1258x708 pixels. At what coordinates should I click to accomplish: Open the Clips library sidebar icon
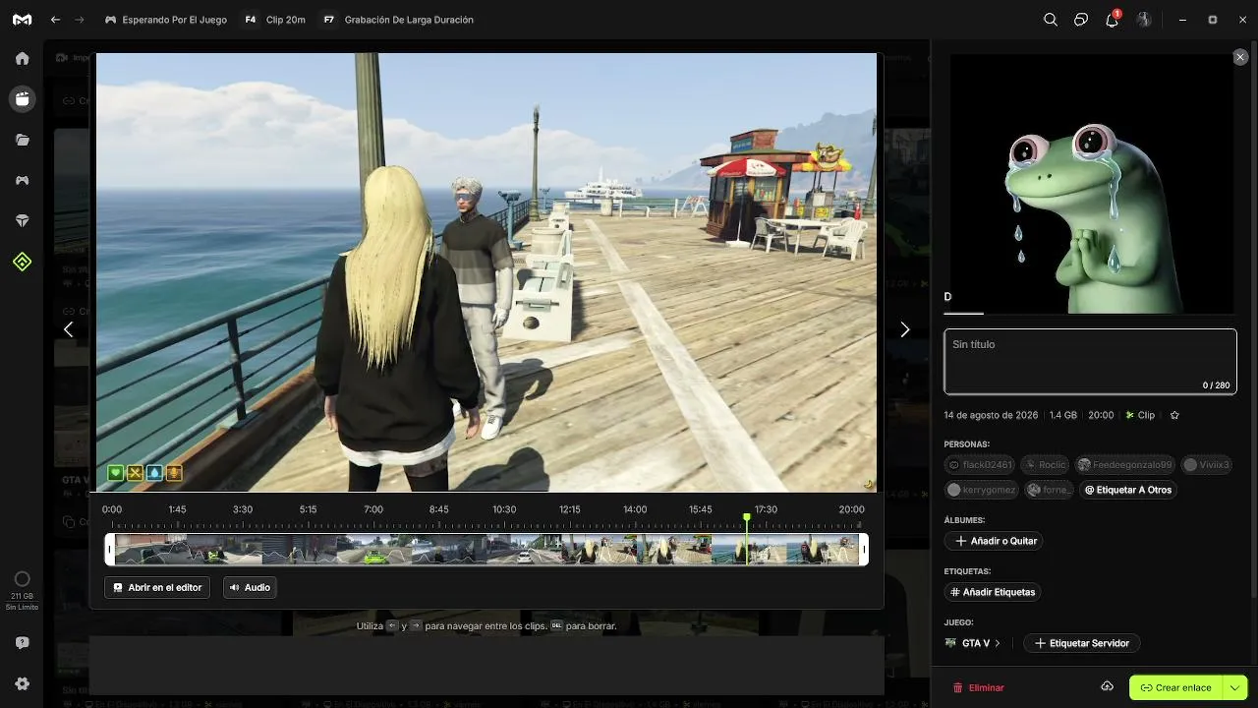22,99
